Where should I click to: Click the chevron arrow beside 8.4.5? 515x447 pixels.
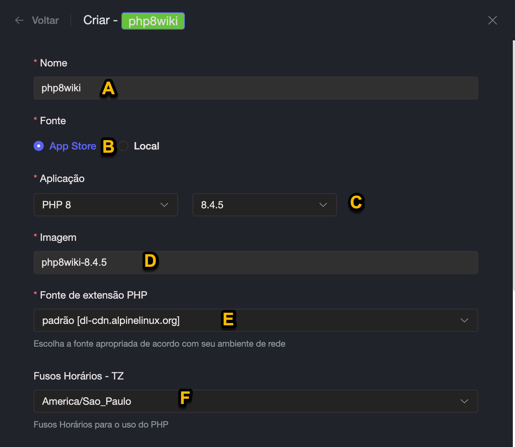click(323, 205)
